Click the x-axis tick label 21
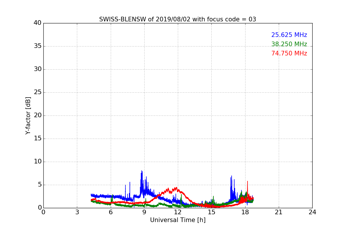Viewport: 347px width, 231px height. [279, 212]
